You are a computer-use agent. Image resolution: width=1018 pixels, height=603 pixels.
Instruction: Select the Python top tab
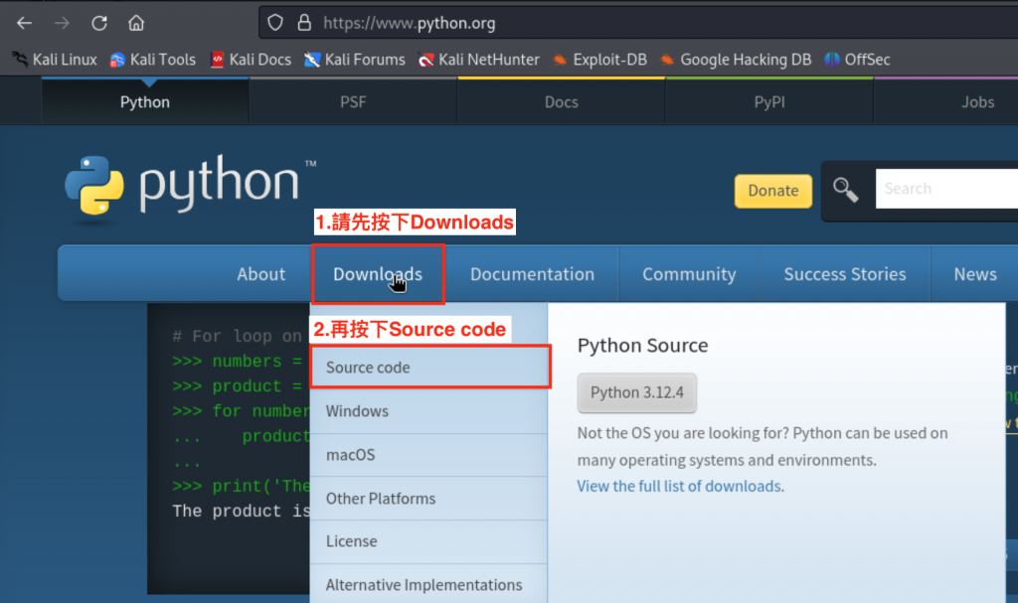[145, 102]
